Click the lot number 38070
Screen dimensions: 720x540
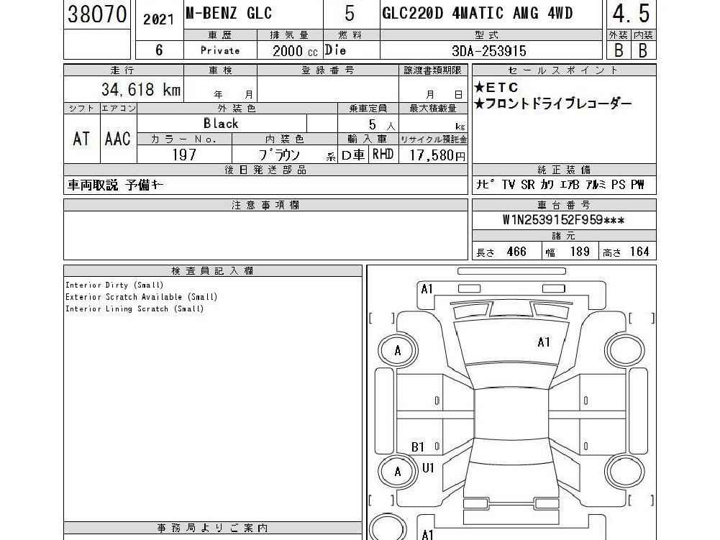tap(97, 14)
